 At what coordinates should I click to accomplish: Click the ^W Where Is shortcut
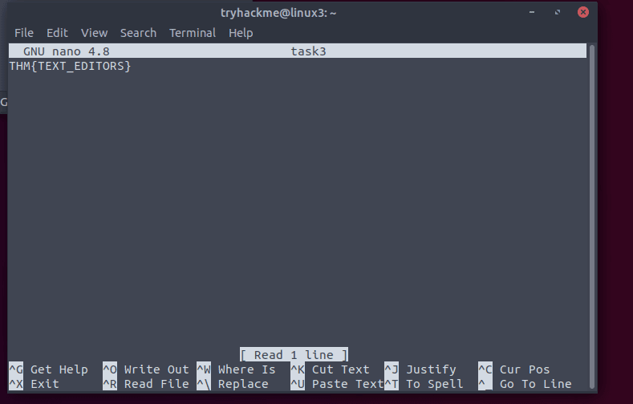[x=236, y=369]
